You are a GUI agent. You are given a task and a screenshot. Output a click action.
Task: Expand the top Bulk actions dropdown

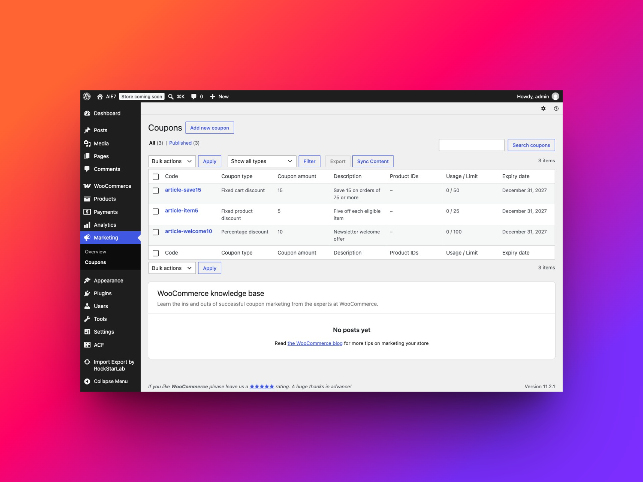click(x=172, y=161)
